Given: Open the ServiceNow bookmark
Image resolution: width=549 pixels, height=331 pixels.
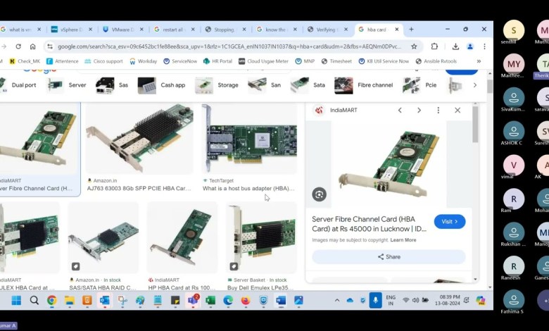Looking at the screenshot, I should (x=180, y=61).
